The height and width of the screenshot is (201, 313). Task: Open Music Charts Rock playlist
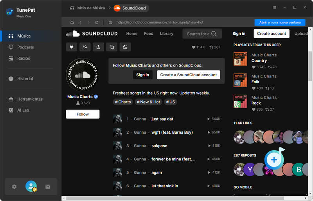click(256, 103)
